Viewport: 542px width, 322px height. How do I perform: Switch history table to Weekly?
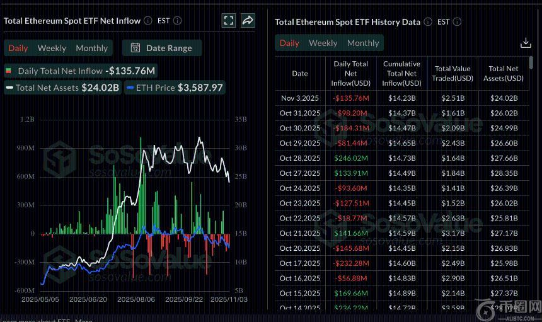323,43
